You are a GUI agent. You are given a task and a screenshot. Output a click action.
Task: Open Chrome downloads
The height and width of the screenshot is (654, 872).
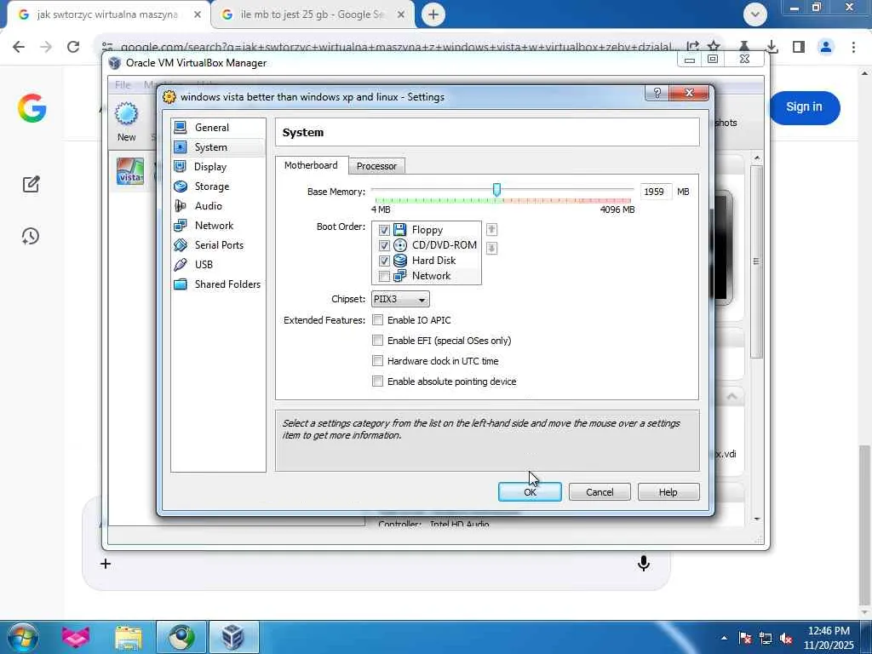tap(772, 48)
